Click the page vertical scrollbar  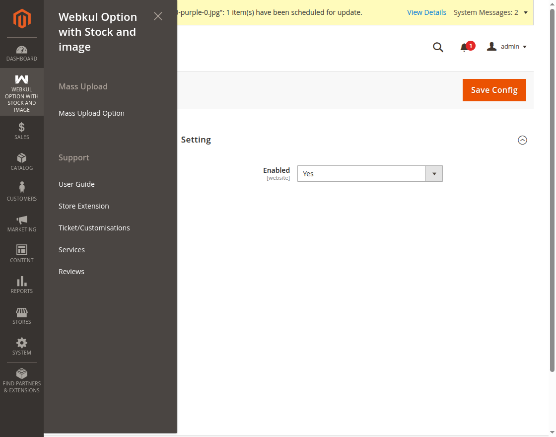552,191
